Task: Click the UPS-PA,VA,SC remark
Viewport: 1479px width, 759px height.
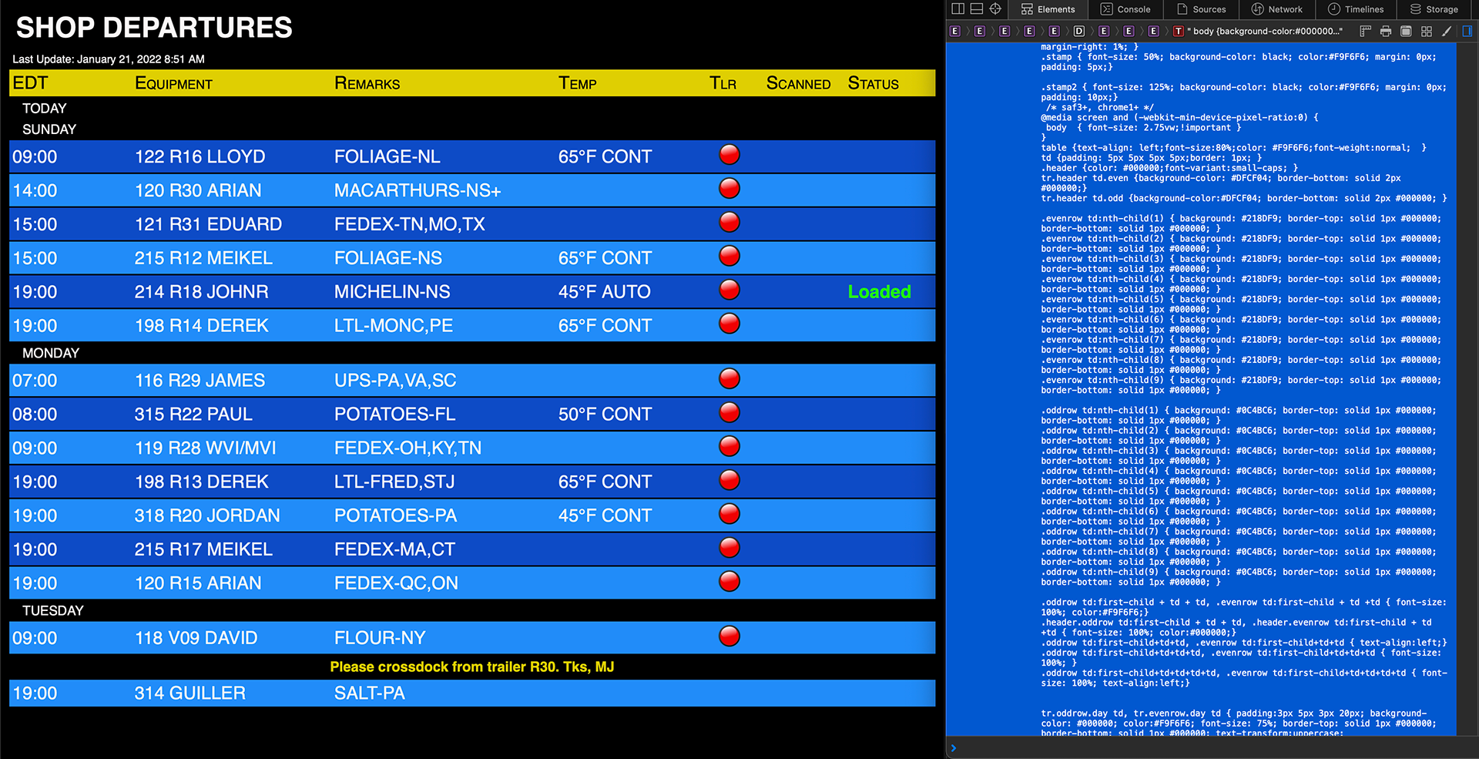Action: [395, 381]
